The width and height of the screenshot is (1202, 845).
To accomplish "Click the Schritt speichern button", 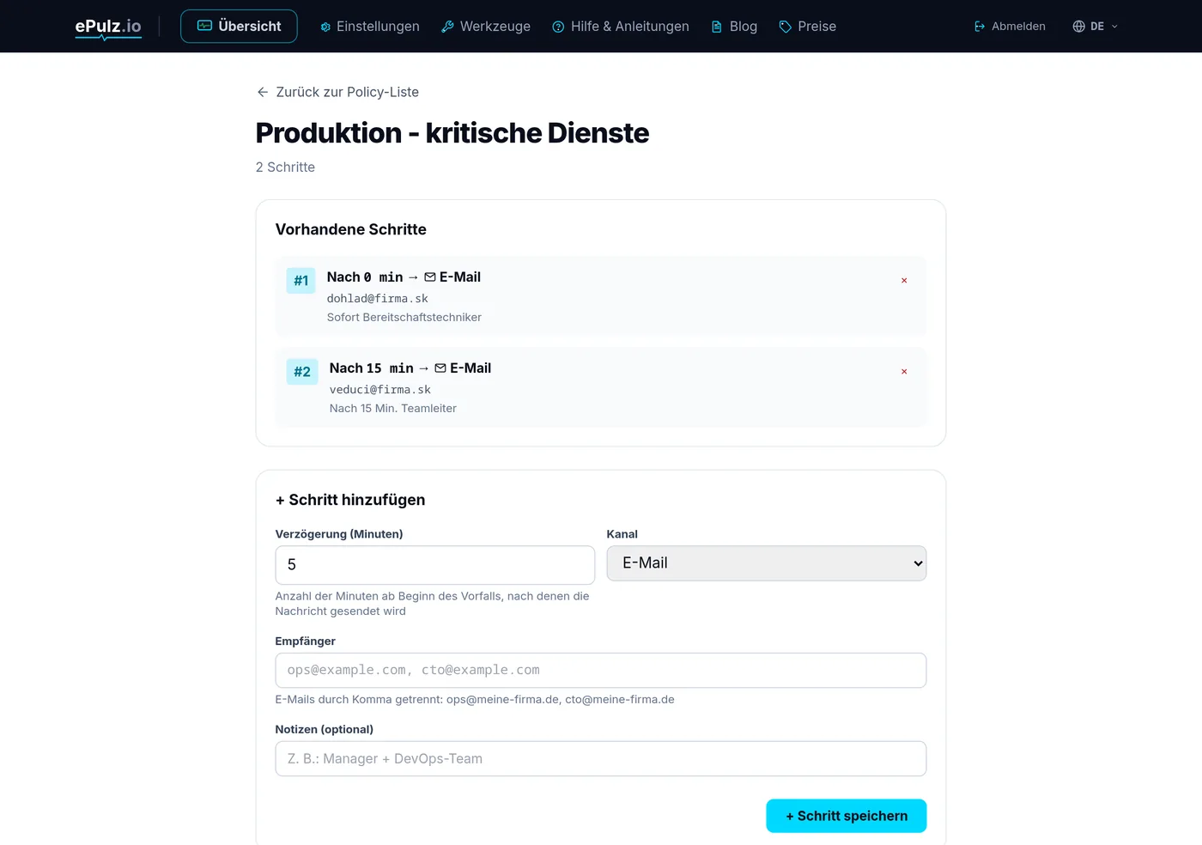I will coord(847,816).
